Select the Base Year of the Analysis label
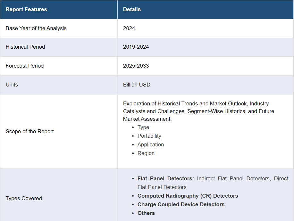Viewport: 294px width, 221px height. point(36,28)
